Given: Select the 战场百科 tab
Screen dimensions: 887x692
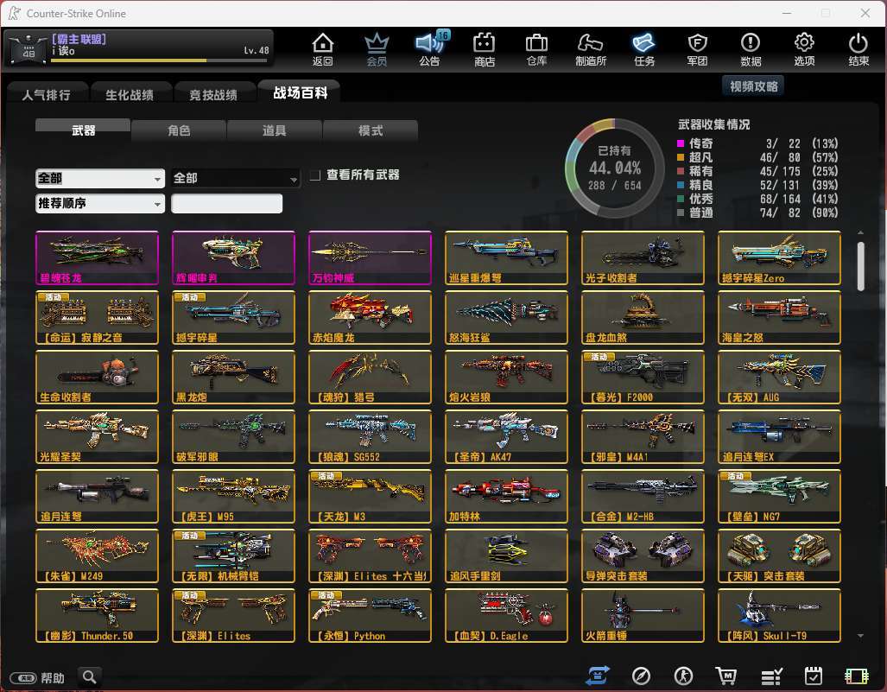Looking at the screenshot, I should pyautogui.click(x=300, y=92).
